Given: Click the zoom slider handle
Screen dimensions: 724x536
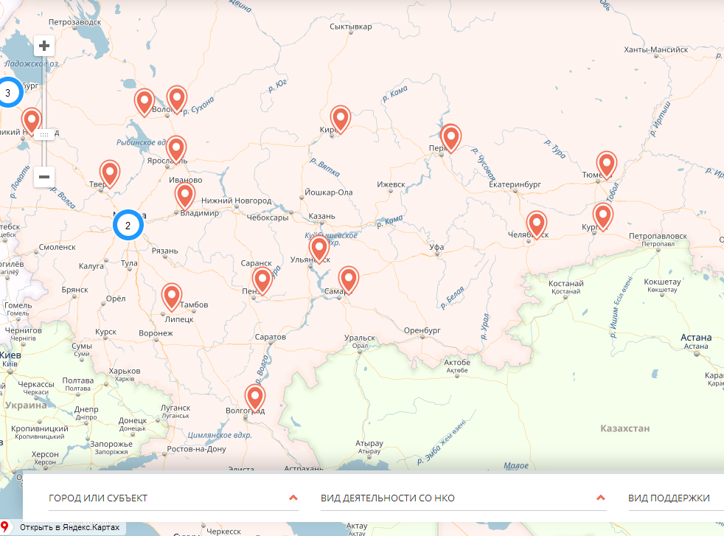Looking at the screenshot, I should (44, 134).
